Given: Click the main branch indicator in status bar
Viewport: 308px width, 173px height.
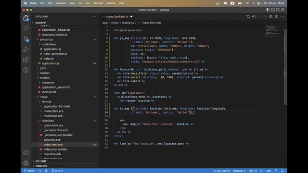Looking at the screenshot, I should [x=29, y=171].
